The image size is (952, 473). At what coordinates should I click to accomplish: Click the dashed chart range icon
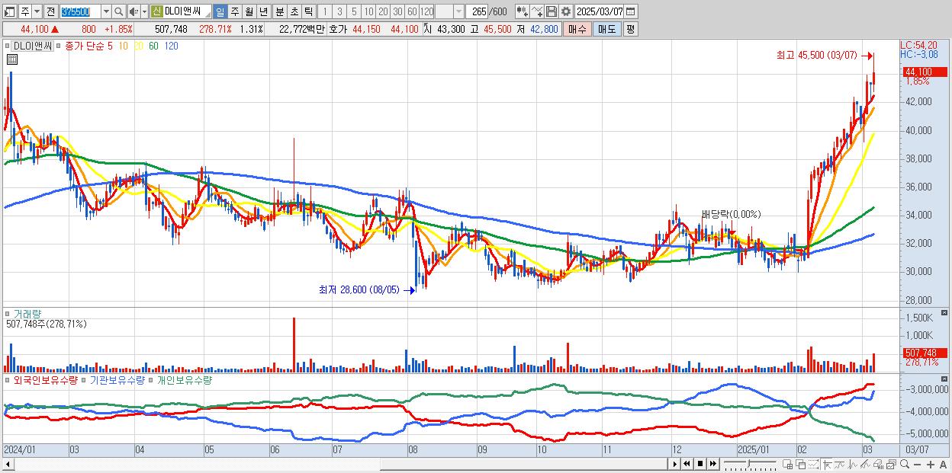point(813,464)
